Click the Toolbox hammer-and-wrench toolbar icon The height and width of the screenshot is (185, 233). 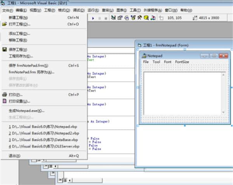[139, 18]
